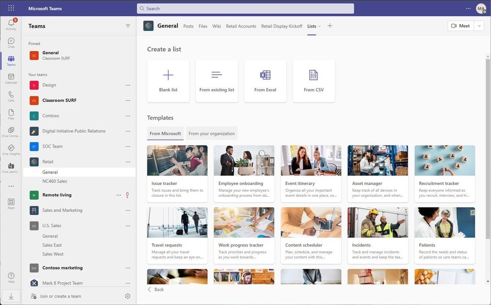Add a new tab with plus icon

pyautogui.click(x=330, y=26)
